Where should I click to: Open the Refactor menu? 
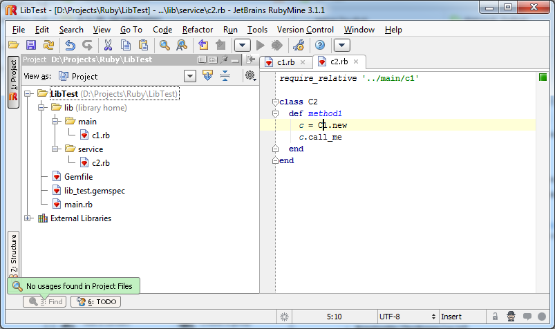(198, 30)
